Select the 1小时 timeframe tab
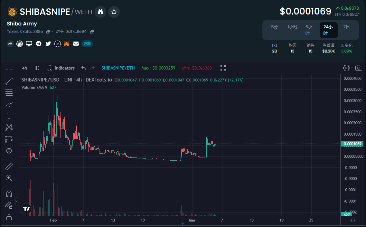366x227 pixels. click(x=293, y=27)
